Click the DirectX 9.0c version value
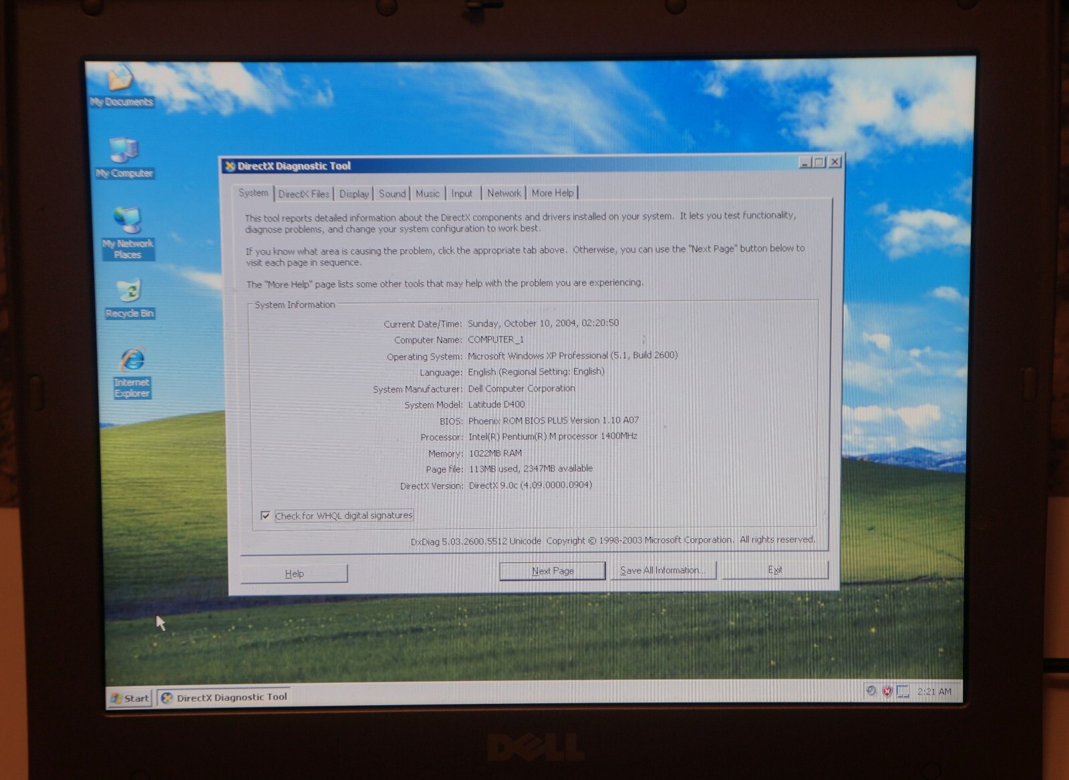The image size is (1069, 780). click(x=530, y=485)
